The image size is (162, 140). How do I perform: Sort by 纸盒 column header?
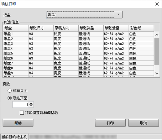(x=16, y=28)
